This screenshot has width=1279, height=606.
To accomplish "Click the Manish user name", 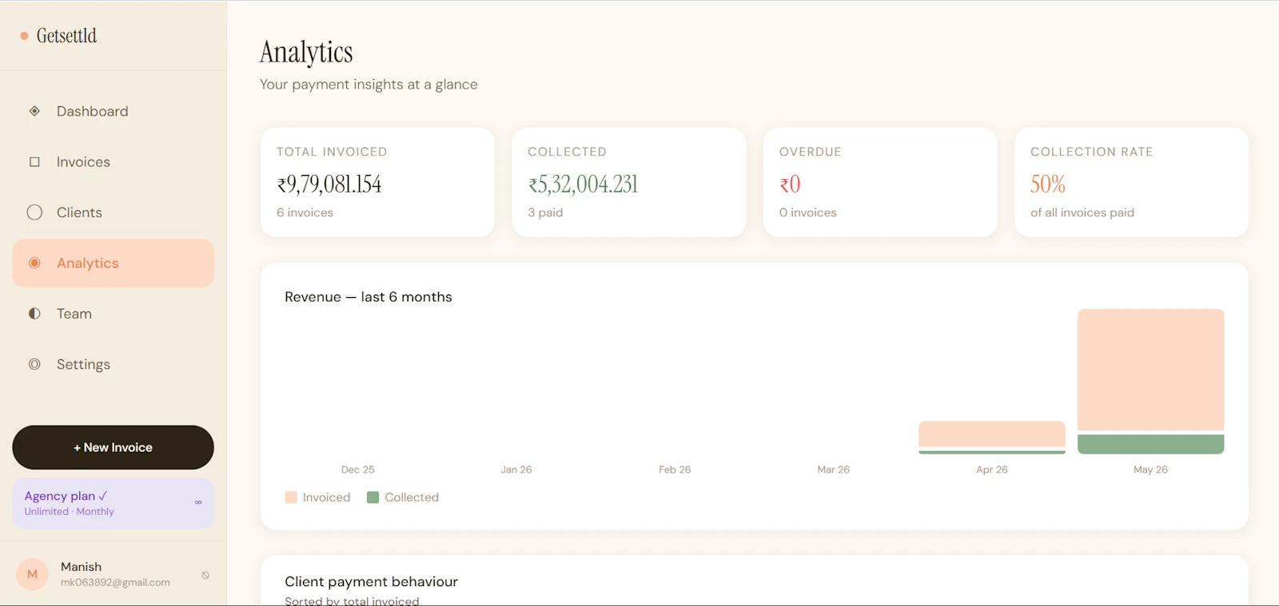I will click(x=81, y=567).
